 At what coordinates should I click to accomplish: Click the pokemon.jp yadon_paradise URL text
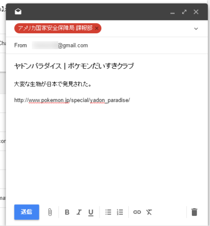click(x=72, y=100)
